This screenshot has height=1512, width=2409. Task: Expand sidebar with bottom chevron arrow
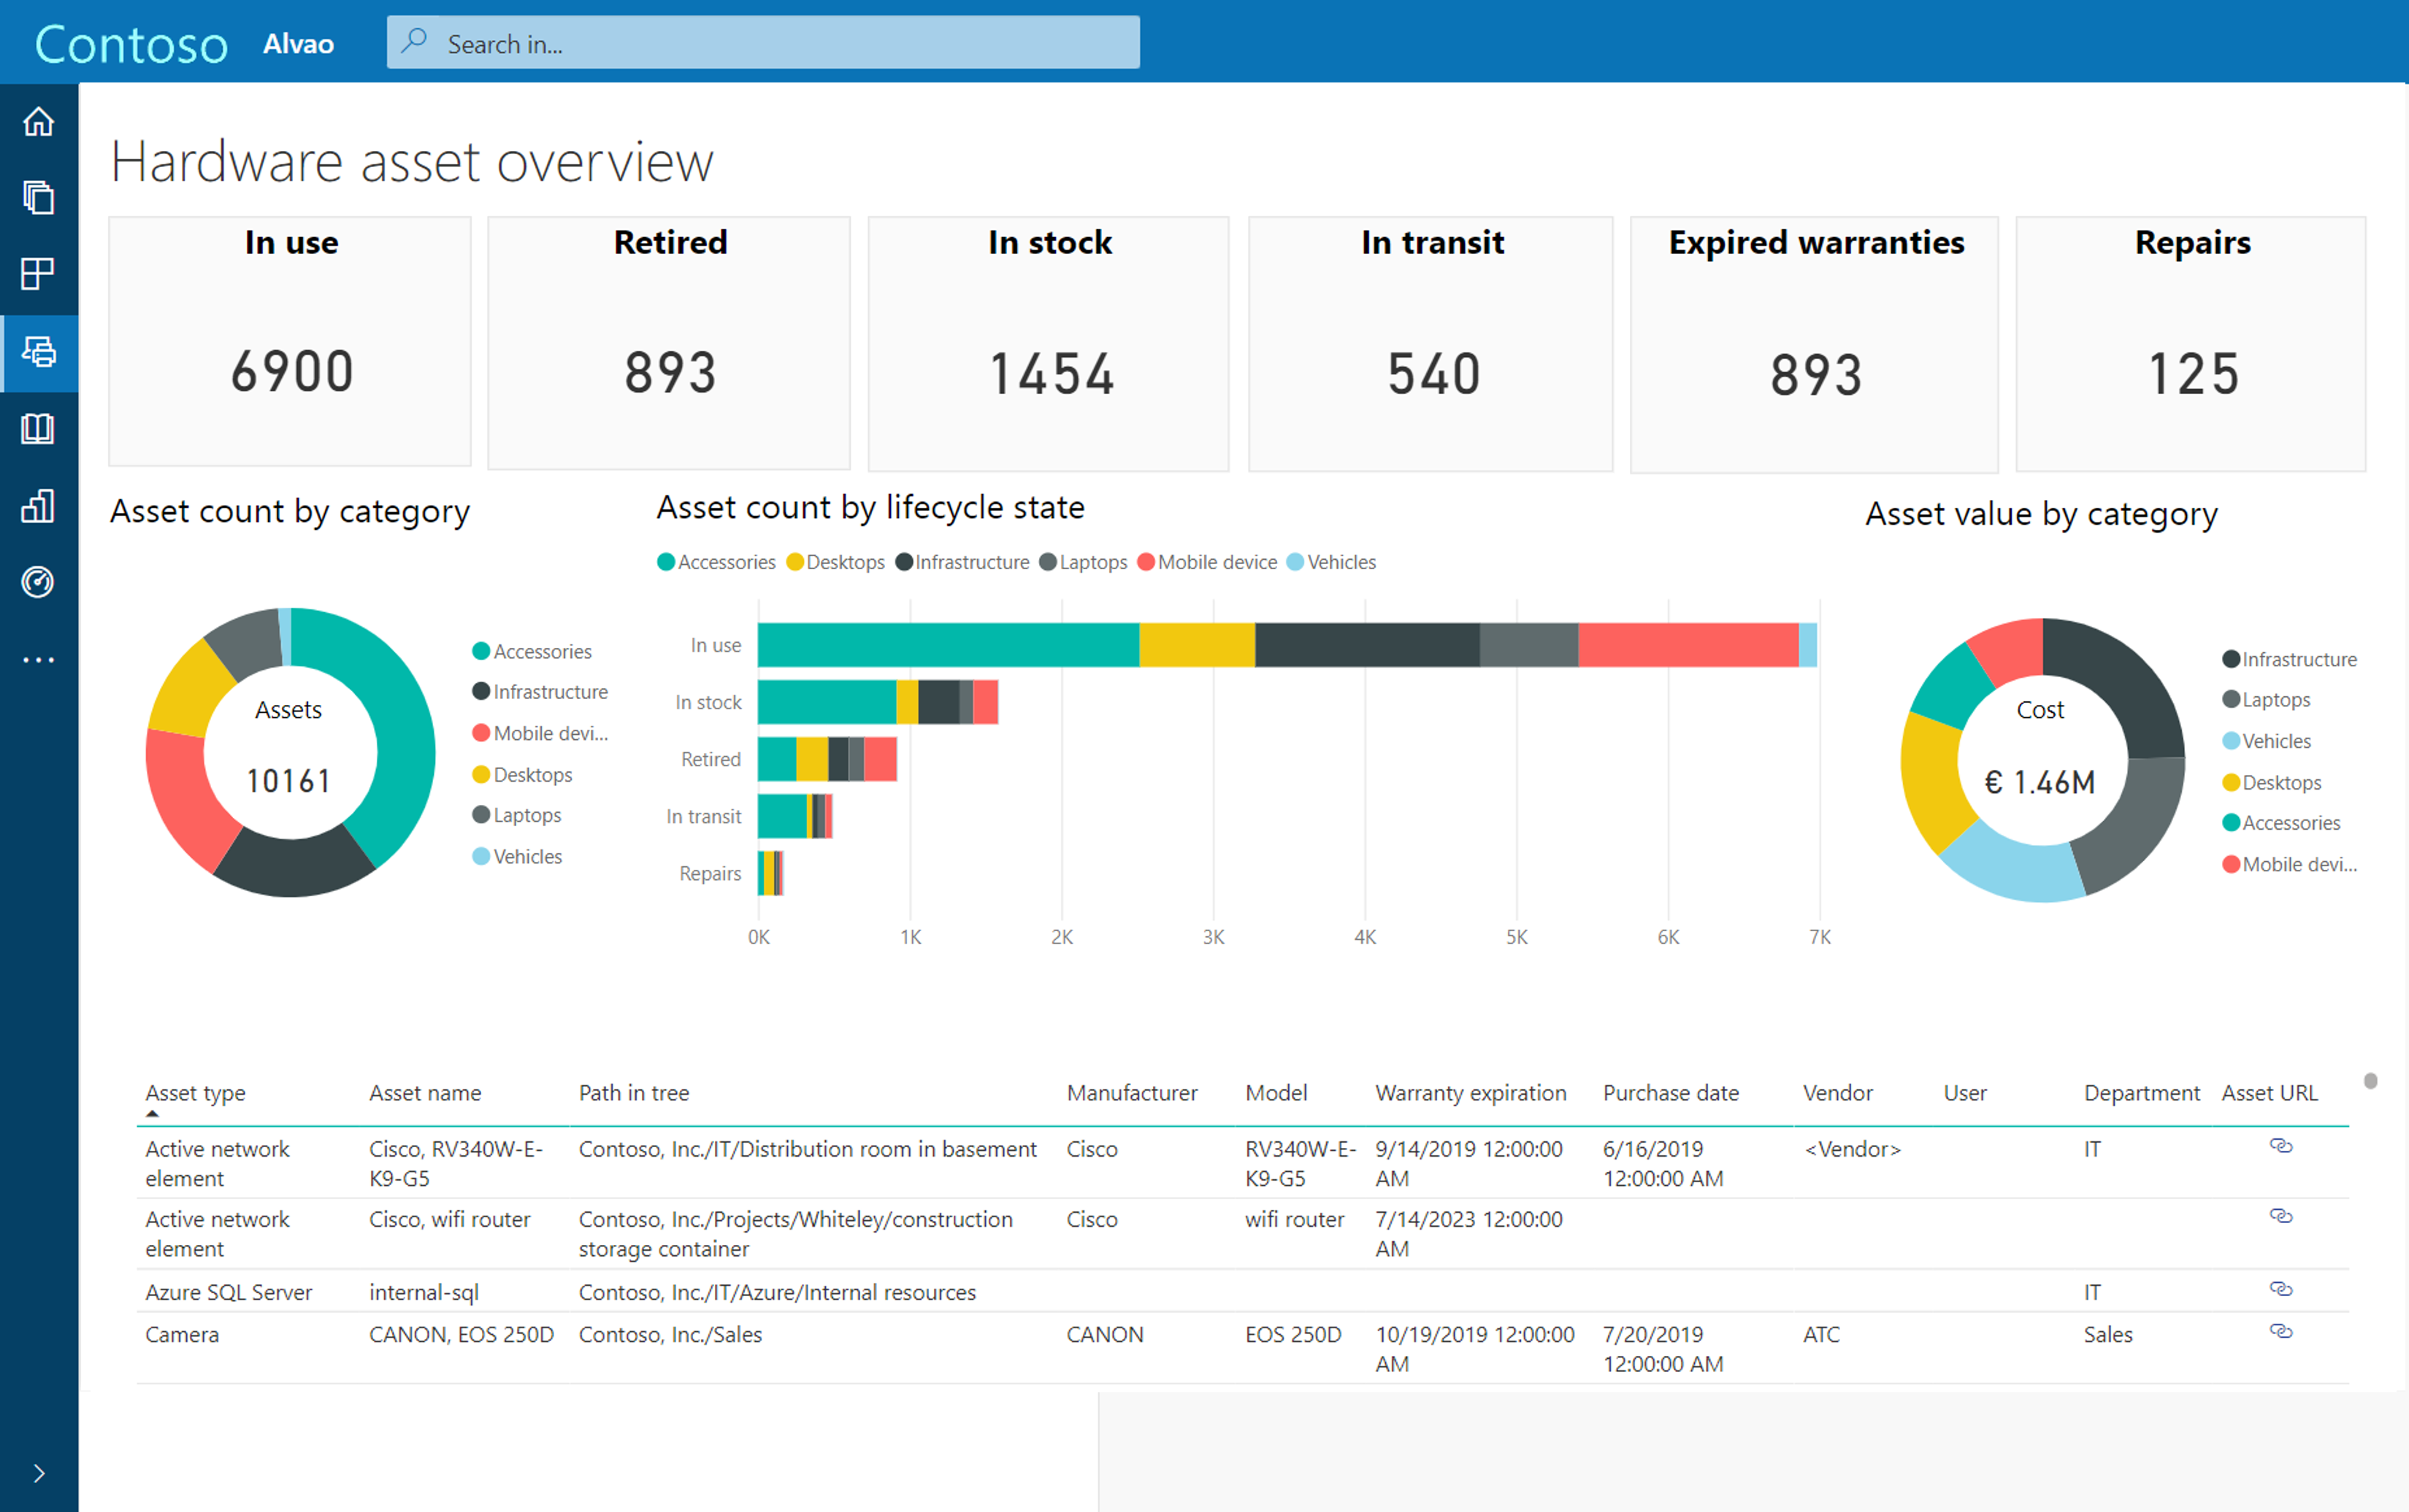click(x=38, y=1473)
